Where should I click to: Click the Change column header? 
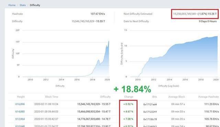[129, 97]
